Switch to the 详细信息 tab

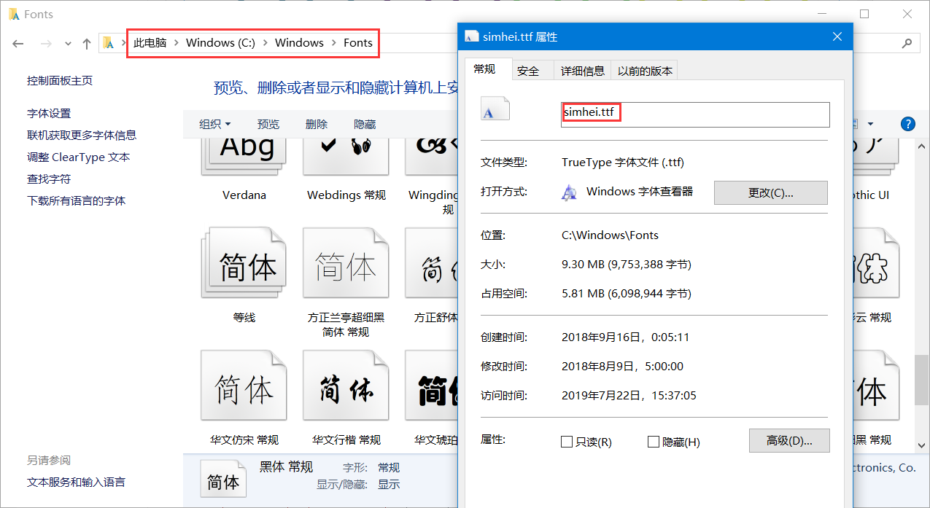[582, 69]
